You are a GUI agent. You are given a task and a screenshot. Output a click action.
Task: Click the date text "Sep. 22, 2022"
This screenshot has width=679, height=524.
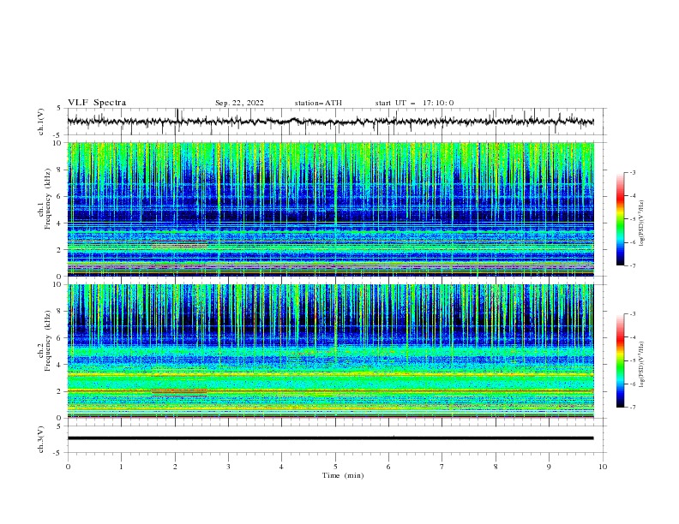pyautogui.click(x=239, y=103)
